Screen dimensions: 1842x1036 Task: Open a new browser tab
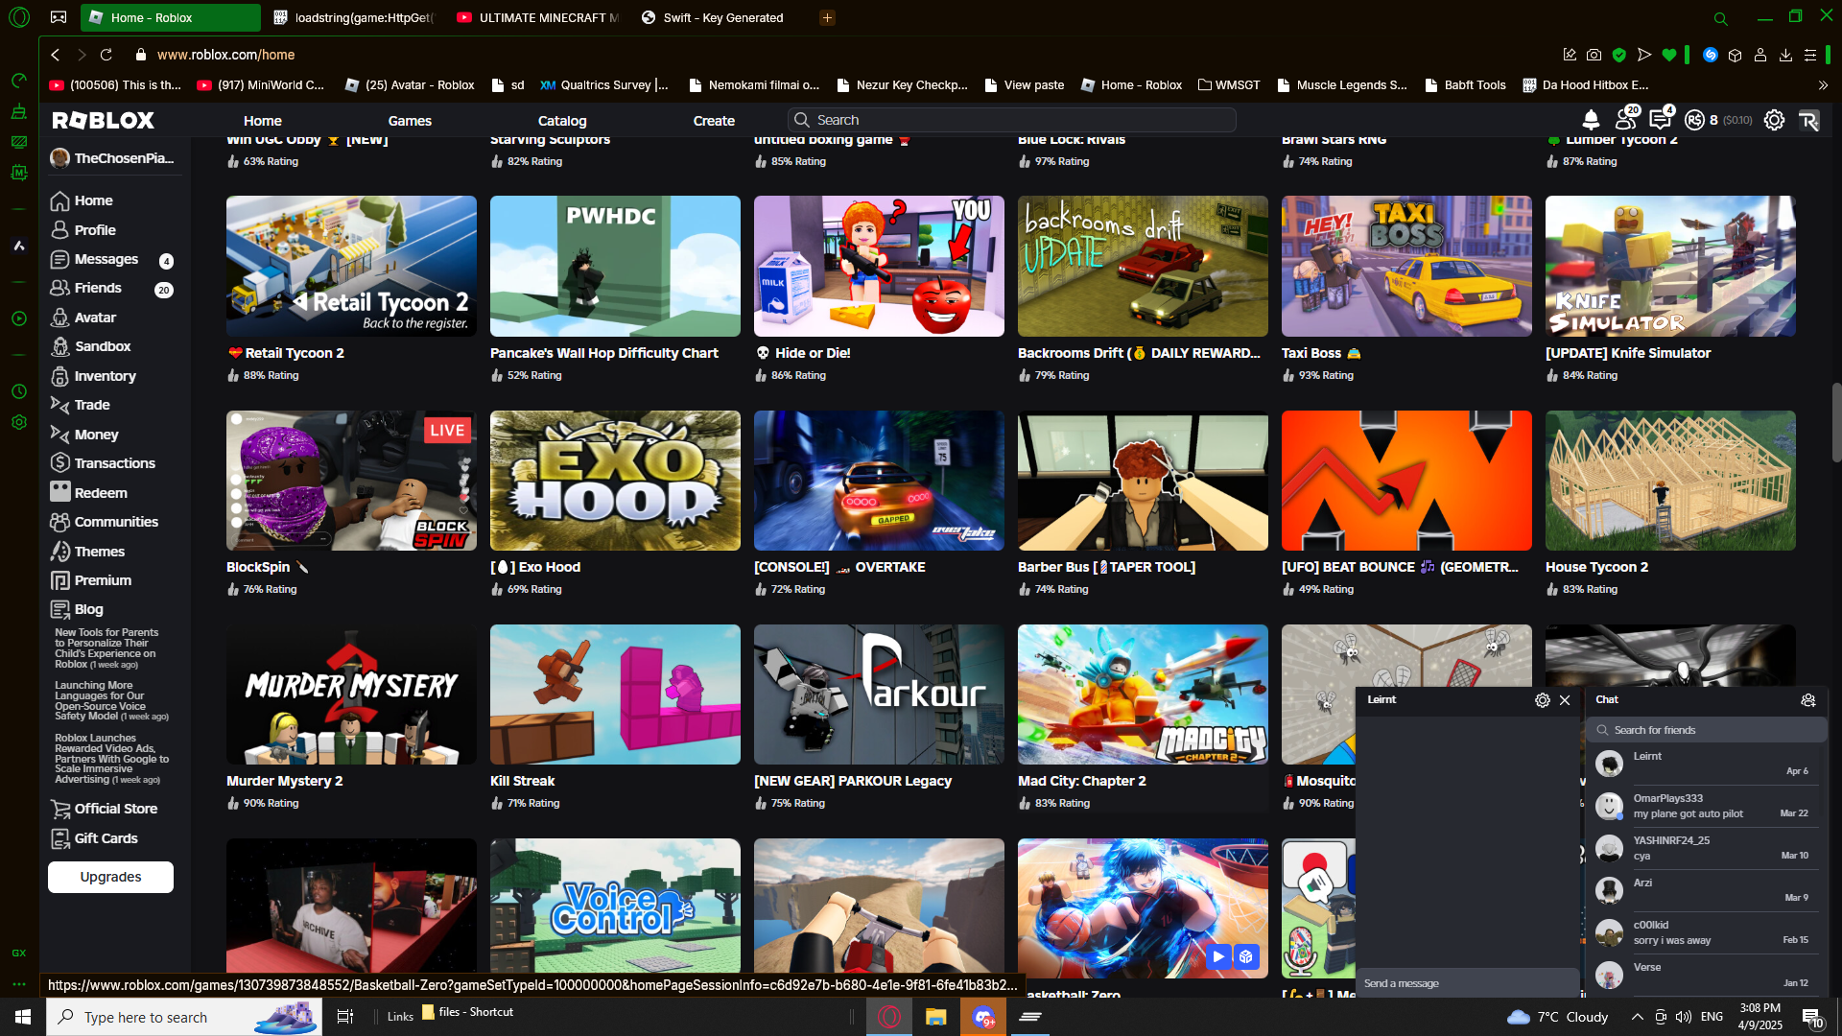[x=827, y=17]
